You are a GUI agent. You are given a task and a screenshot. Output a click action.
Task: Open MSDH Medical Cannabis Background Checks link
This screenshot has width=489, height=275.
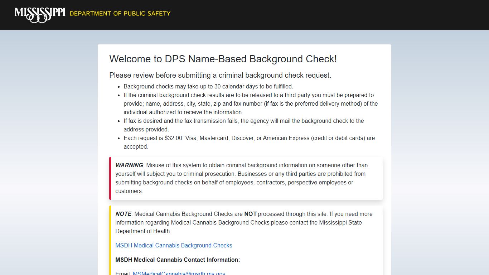pyautogui.click(x=174, y=245)
